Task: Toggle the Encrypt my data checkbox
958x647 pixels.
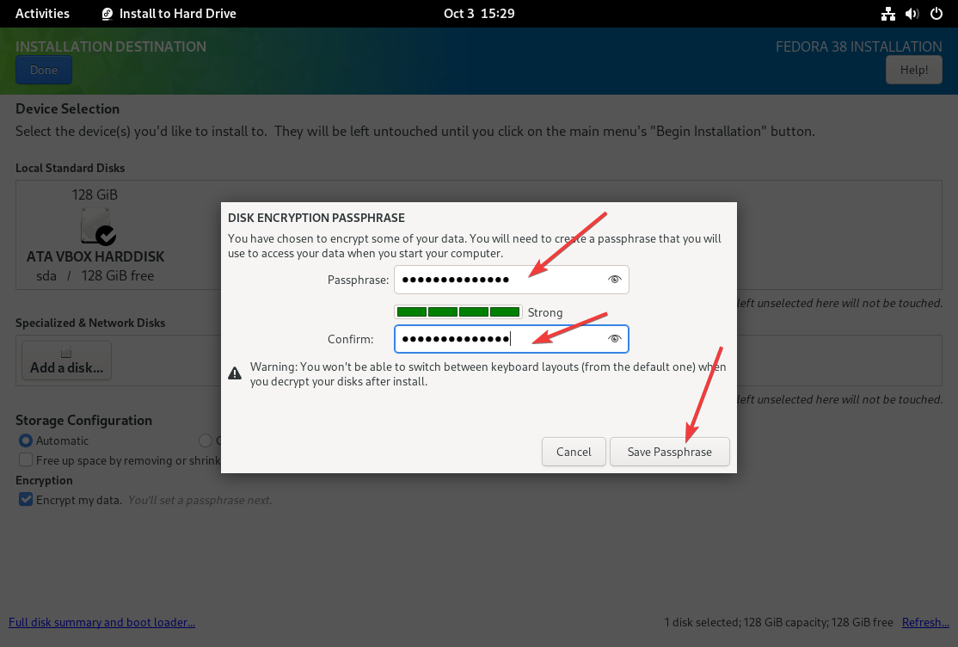Action: point(26,500)
